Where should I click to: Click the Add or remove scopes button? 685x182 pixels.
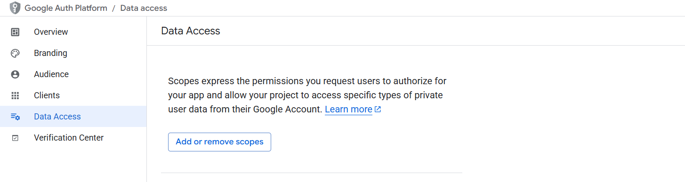click(x=219, y=142)
